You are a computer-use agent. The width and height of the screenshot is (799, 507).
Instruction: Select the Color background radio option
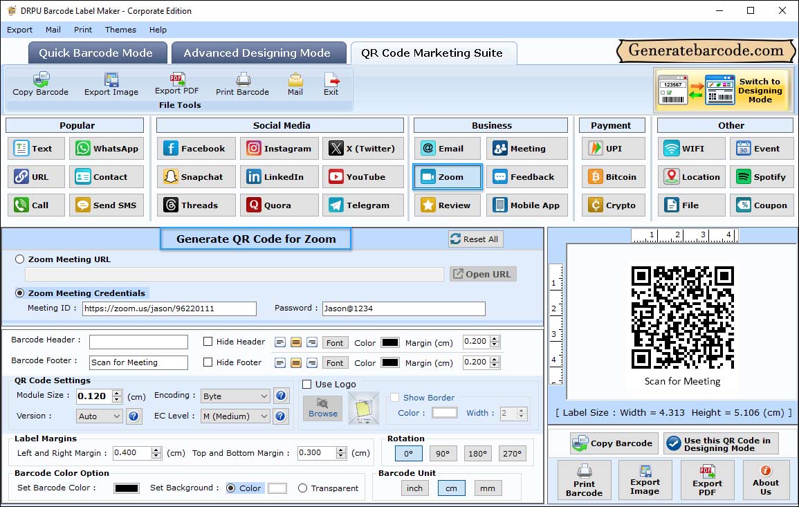(231, 488)
